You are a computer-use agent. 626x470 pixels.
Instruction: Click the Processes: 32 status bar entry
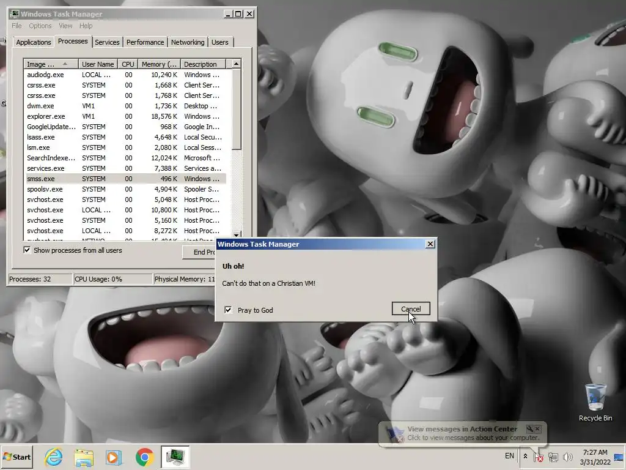pyautogui.click(x=40, y=279)
